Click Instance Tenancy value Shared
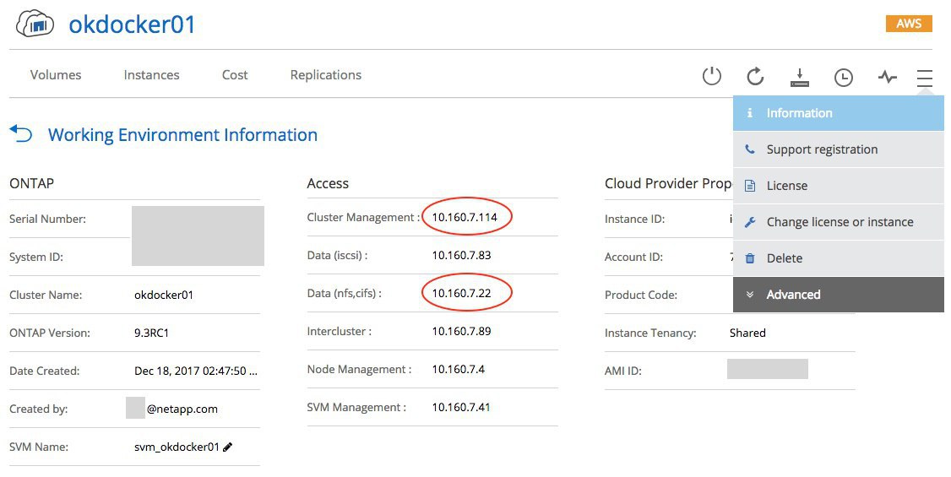 pyautogui.click(x=747, y=333)
